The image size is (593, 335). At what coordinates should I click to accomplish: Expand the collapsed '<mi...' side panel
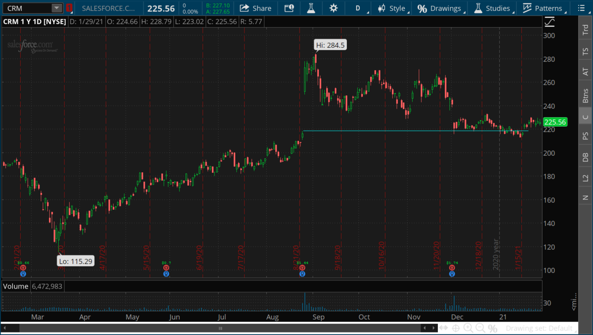tap(574, 301)
